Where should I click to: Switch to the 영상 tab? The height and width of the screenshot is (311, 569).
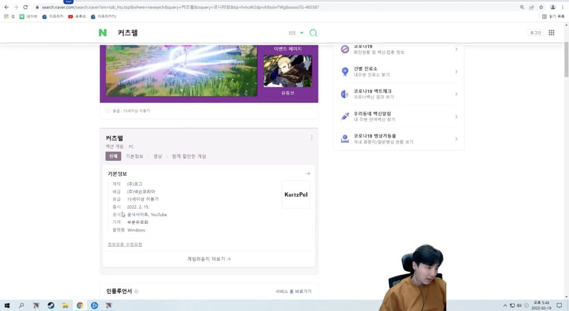(x=158, y=156)
